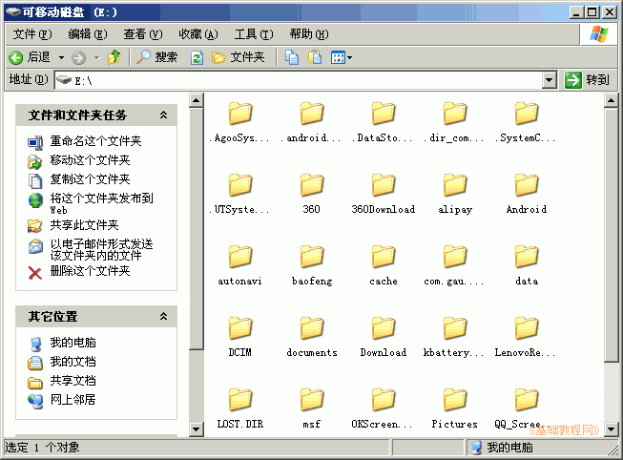Select the .android... folder icon
This screenshot has height=460, width=623.
tap(311, 114)
